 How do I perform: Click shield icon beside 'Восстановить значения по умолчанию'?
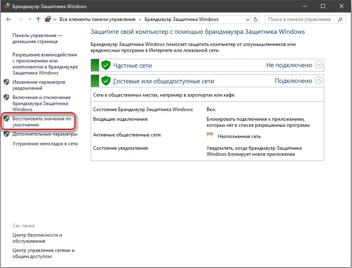(6, 119)
